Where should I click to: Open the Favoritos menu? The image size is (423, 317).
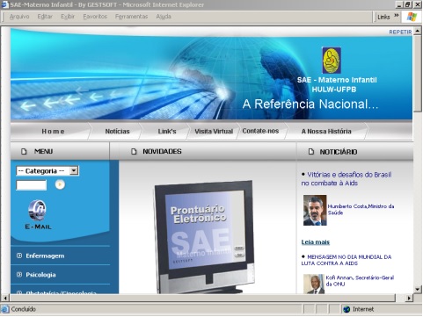pos(95,17)
